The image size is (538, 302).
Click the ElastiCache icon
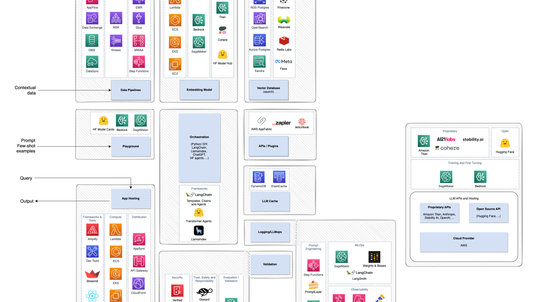pos(279,177)
